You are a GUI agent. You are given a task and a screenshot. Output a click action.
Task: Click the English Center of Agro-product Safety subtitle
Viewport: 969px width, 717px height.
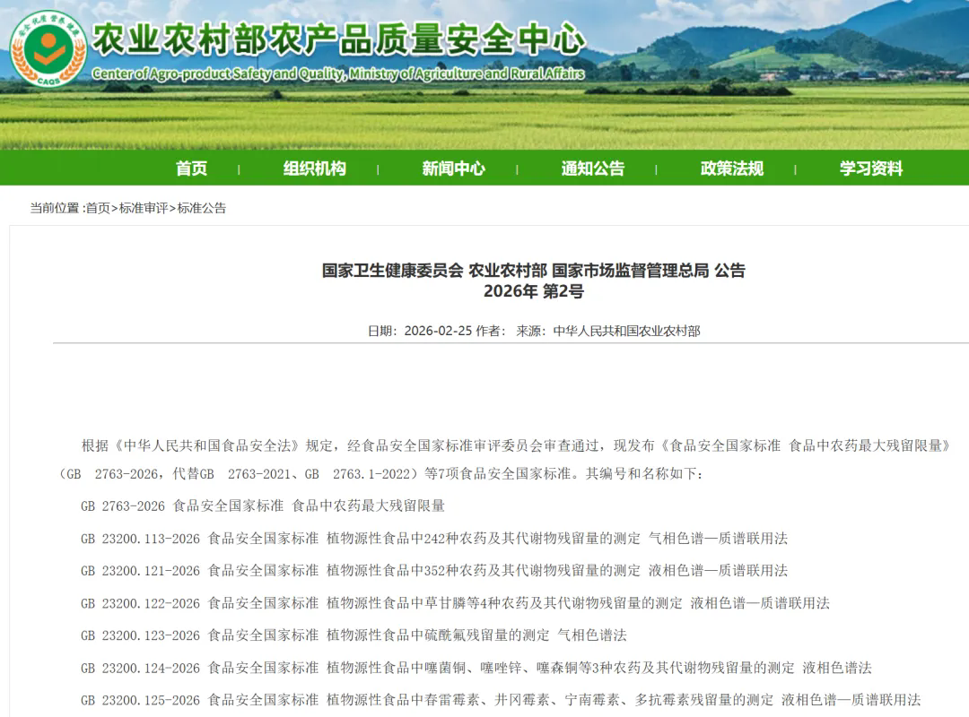pyautogui.click(x=337, y=73)
